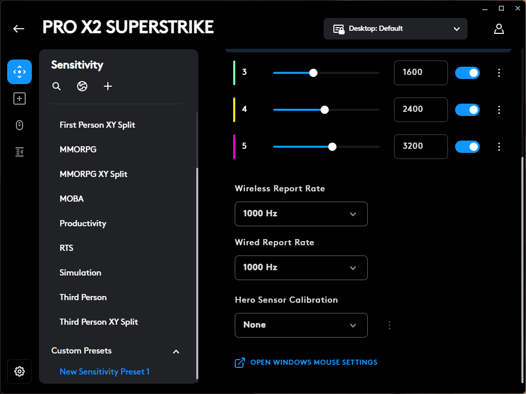Collapse the Custom Presets section

click(x=176, y=351)
